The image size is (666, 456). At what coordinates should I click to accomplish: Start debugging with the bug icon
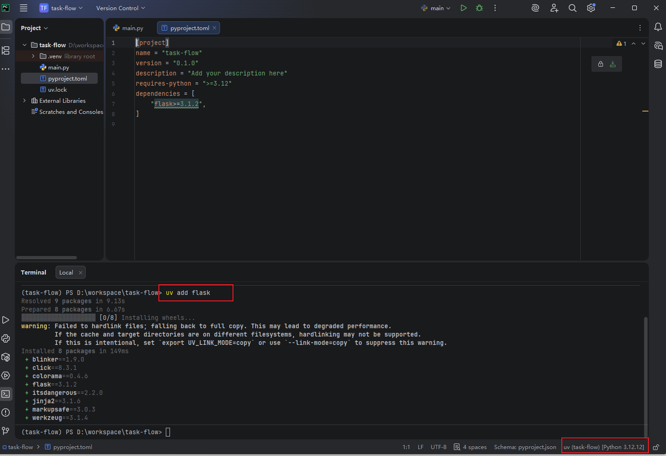[479, 8]
